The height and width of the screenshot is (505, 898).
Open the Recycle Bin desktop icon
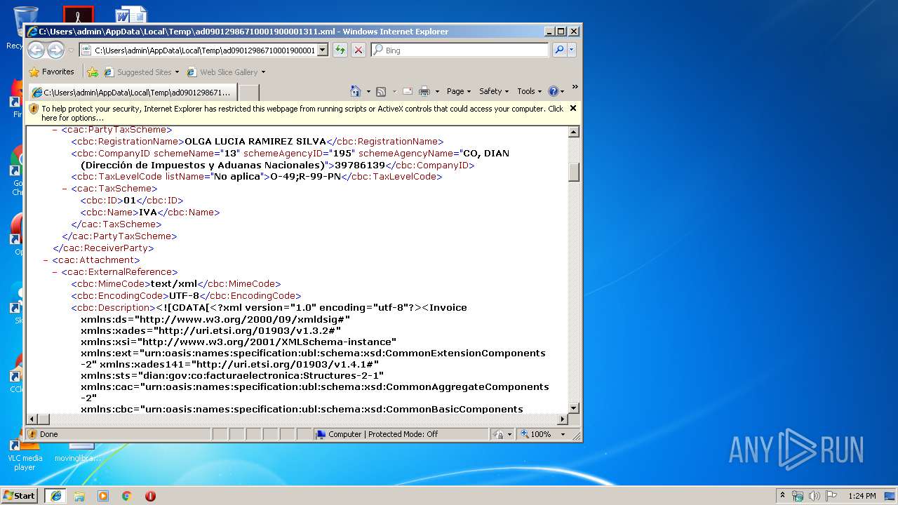pos(25,27)
